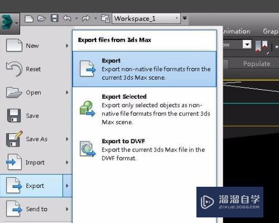The image size is (279, 223).
Task: Expand the New submenu arrow
Action: [67, 46]
